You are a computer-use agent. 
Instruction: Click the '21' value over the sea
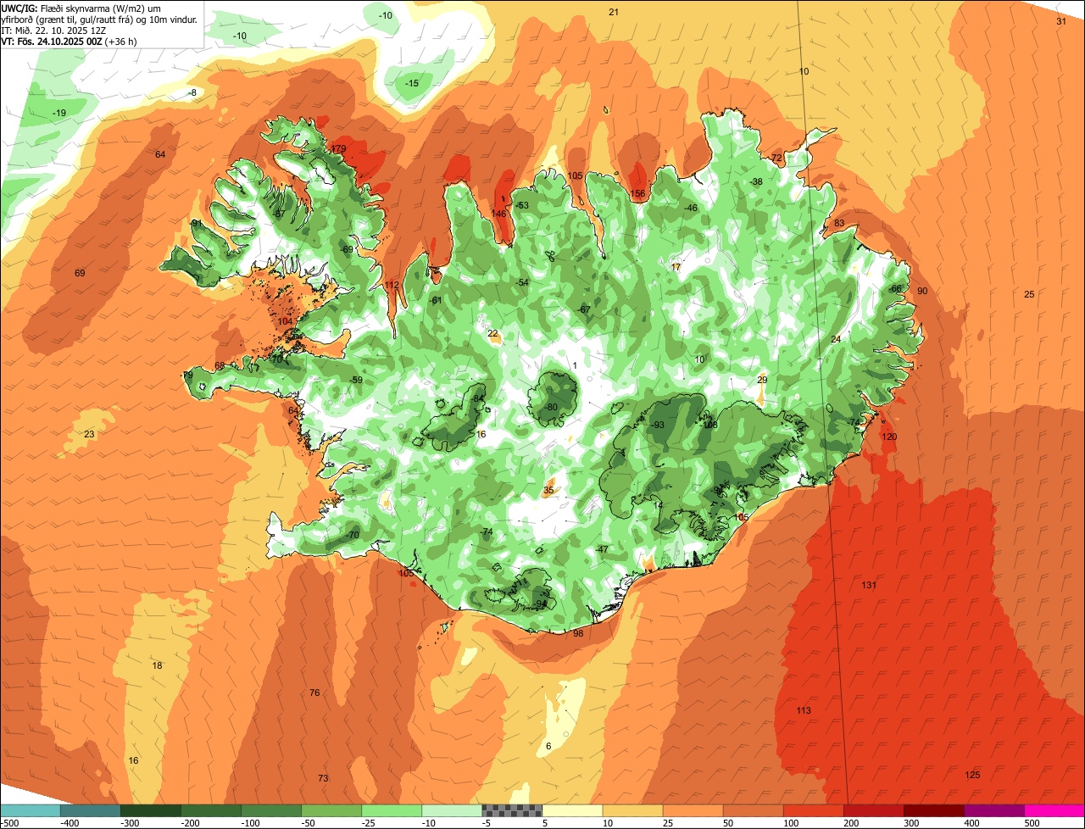click(x=614, y=12)
